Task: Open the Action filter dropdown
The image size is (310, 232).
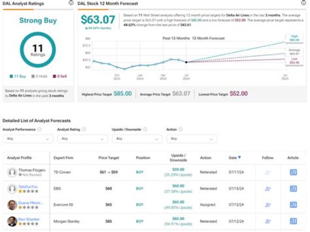Action: (191, 139)
